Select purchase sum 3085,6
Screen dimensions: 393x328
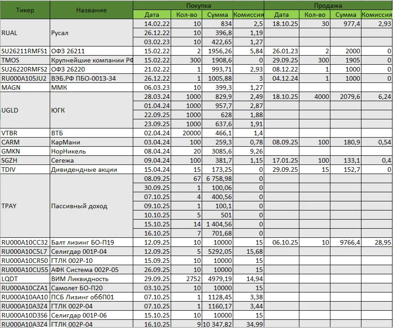tap(217, 151)
